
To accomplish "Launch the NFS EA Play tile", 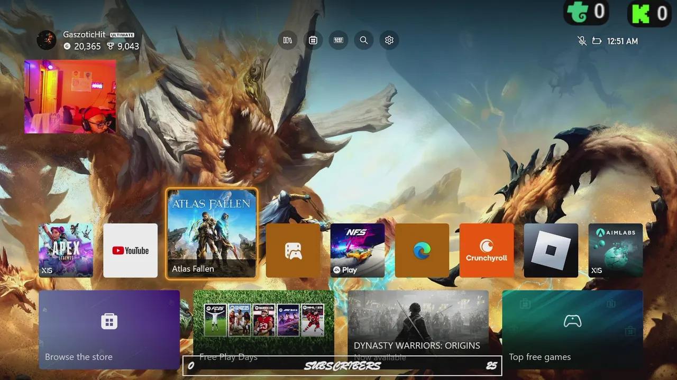I will [358, 250].
